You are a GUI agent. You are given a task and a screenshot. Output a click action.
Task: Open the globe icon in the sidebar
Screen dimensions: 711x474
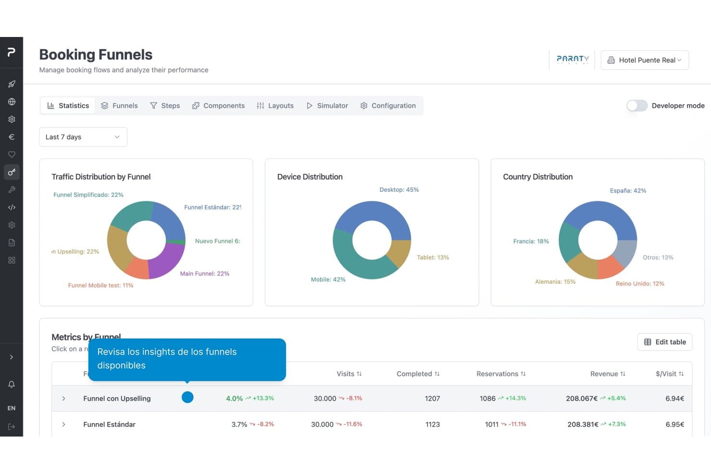tap(12, 102)
